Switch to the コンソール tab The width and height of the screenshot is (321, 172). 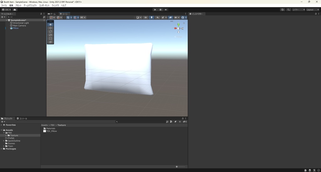coord(22,119)
